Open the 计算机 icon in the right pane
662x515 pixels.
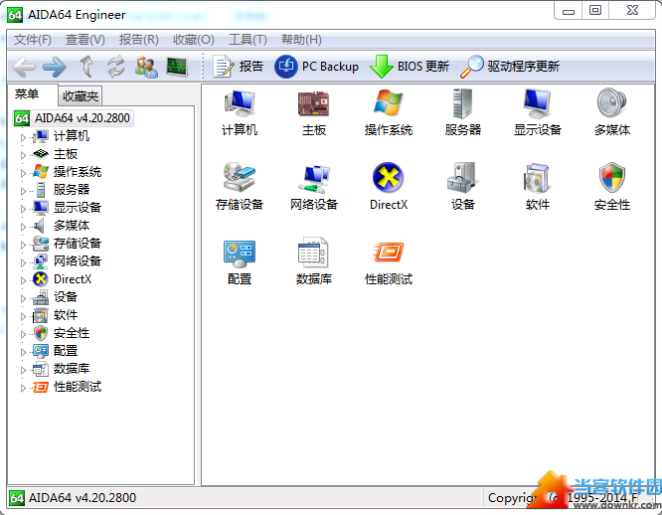240,103
